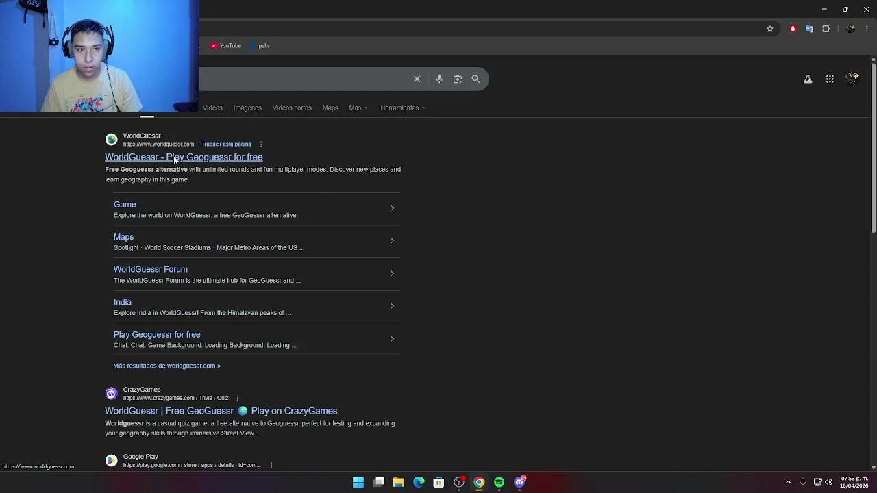Open three-dot options for Google Play result
The width and height of the screenshot is (877, 493).
pos(271,465)
